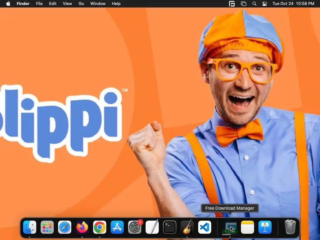Launch Visual Studio Code from the Dock
Screen dimensions: 320x240
[205, 227]
